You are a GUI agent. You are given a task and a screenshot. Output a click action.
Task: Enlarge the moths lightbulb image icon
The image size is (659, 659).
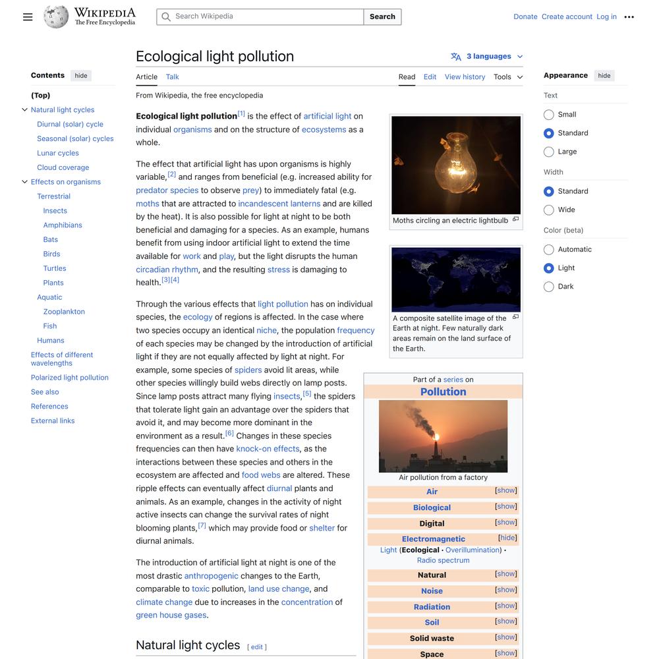[x=516, y=219]
